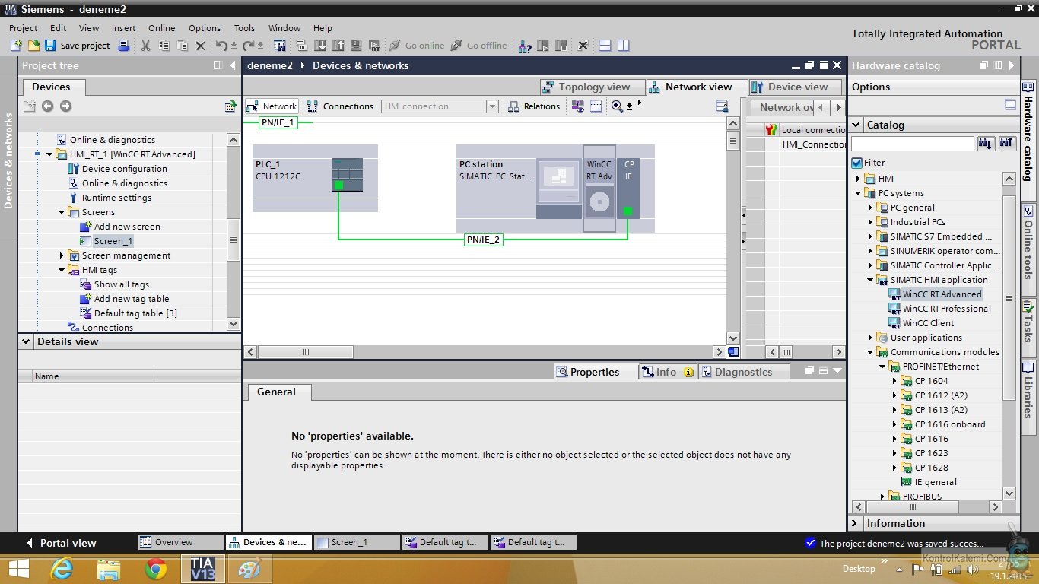This screenshot has height=584, width=1039.
Task: Click the New project toolbar icon
Action: (x=16, y=46)
